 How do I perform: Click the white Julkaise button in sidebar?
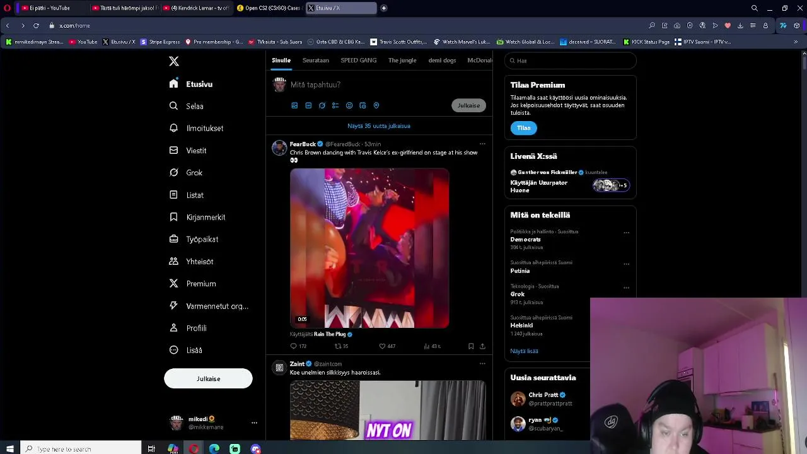(208, 378)
